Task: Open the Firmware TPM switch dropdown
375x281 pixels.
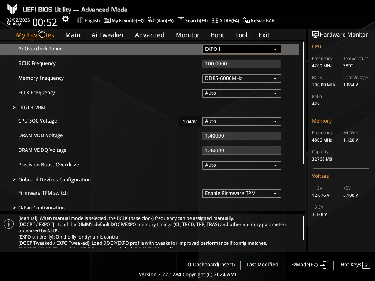Action: [x=242, y=194]
